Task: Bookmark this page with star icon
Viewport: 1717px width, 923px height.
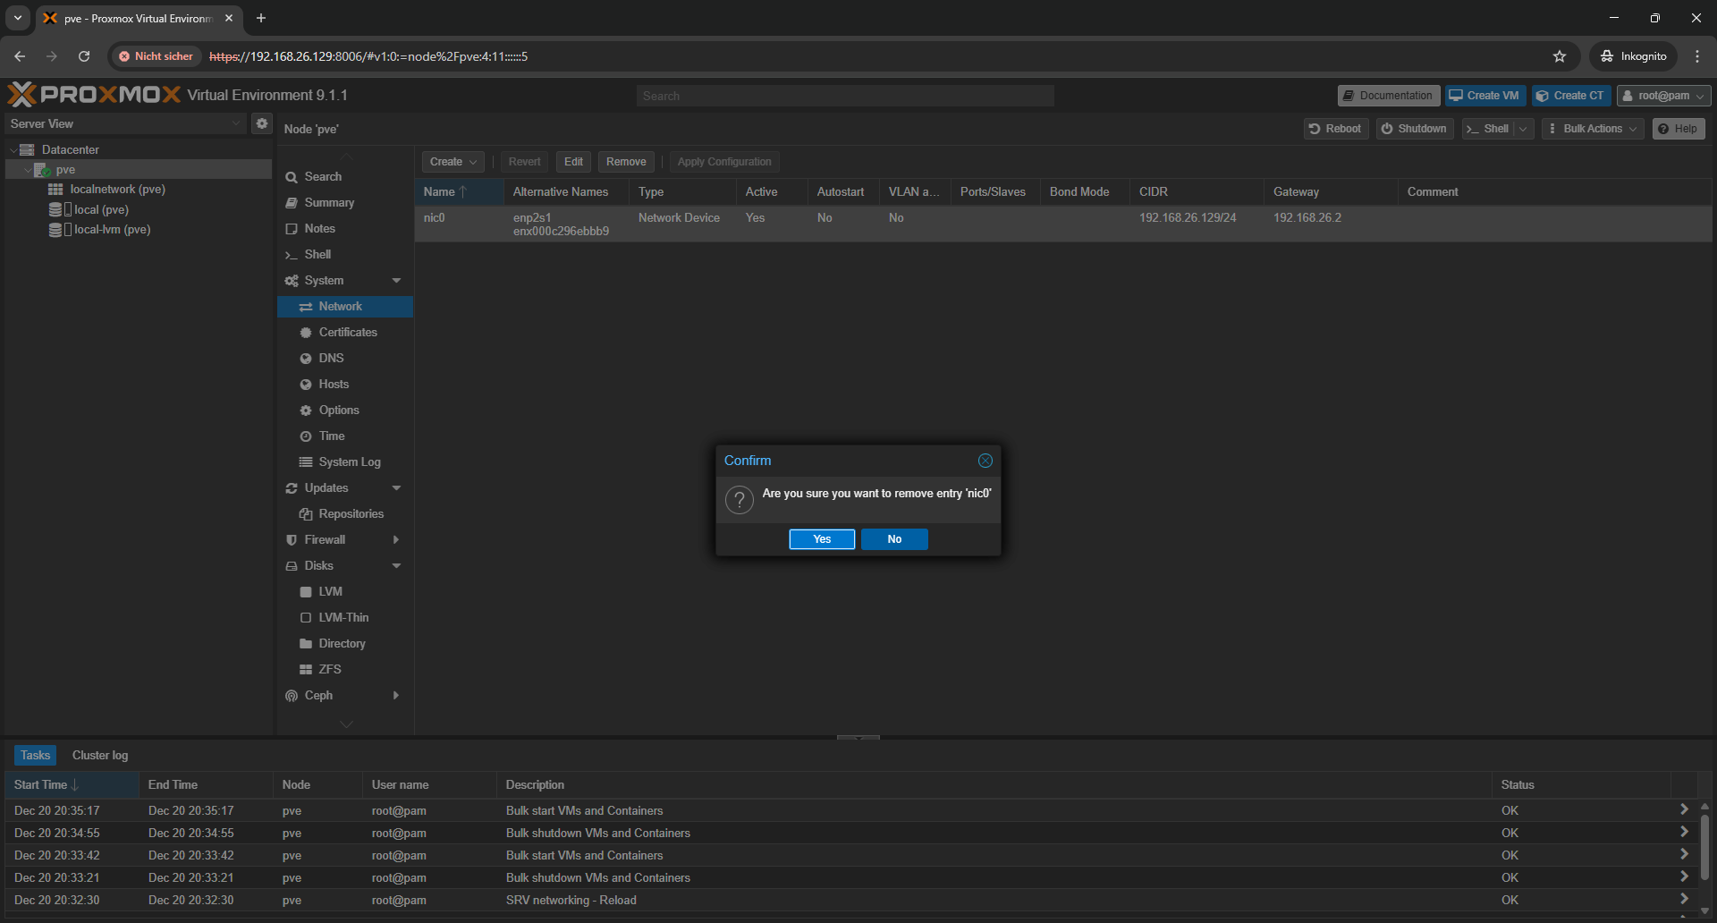Action: [1560, 56]
